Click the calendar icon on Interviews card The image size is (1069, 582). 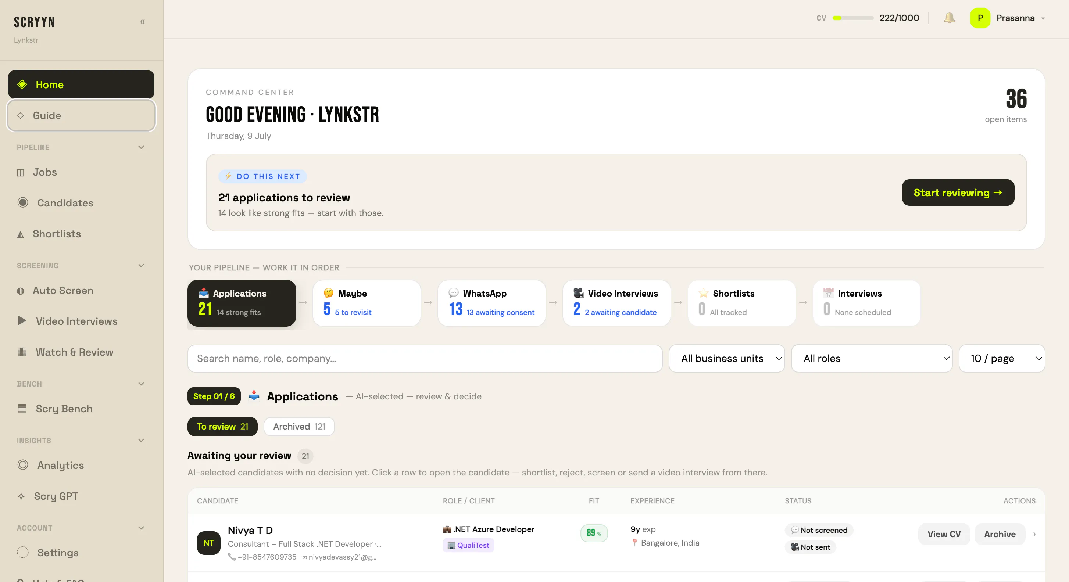tap(828, 293)
